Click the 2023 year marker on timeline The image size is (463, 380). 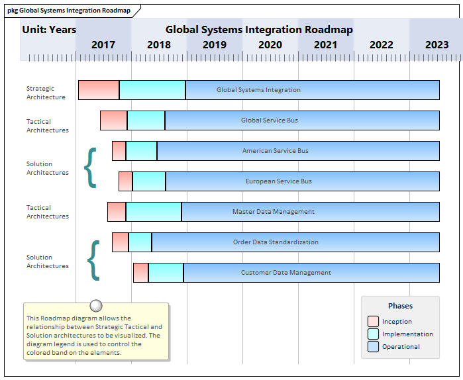pos(437,45)
